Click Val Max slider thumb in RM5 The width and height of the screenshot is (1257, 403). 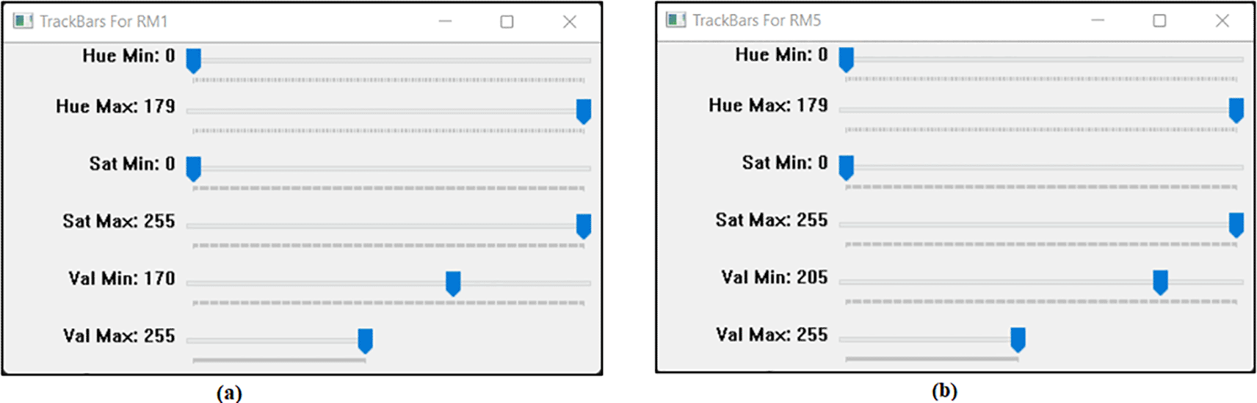pos(1018,339)
